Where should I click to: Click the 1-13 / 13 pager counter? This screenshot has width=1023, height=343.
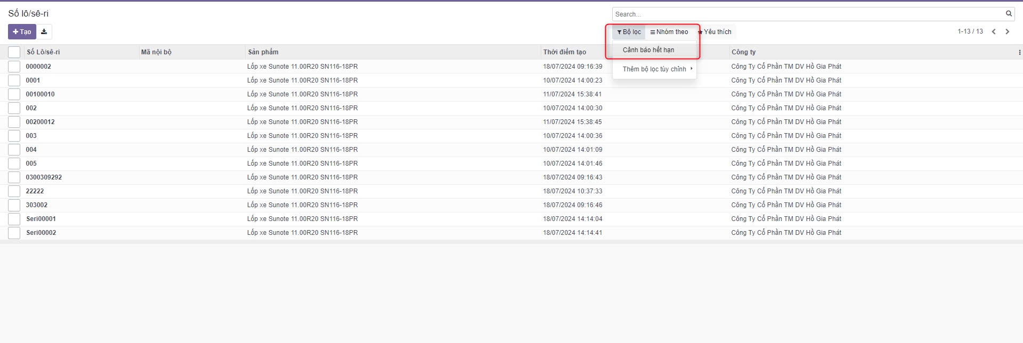tap(970, 32)
